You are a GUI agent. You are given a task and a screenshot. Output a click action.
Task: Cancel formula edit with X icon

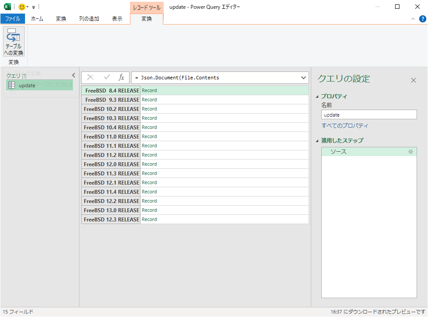[x=90, y=78]
